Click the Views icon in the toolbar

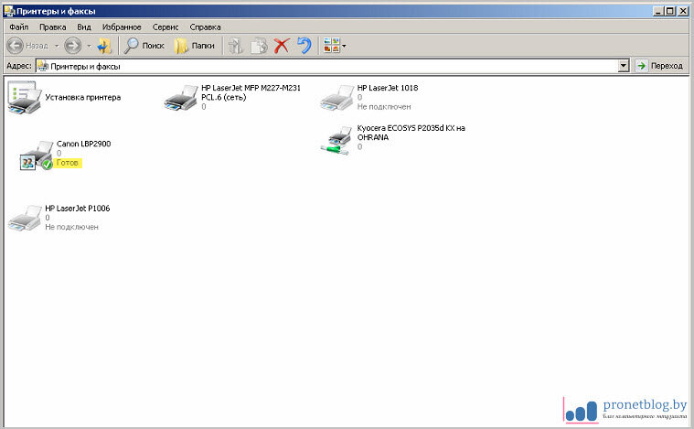pyautogui.click(x=332, y=45)
